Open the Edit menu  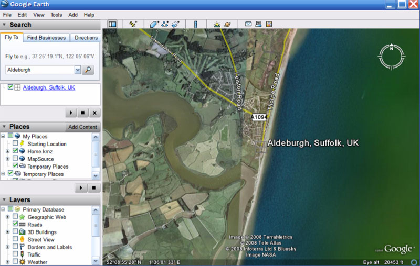click(22, 15)
